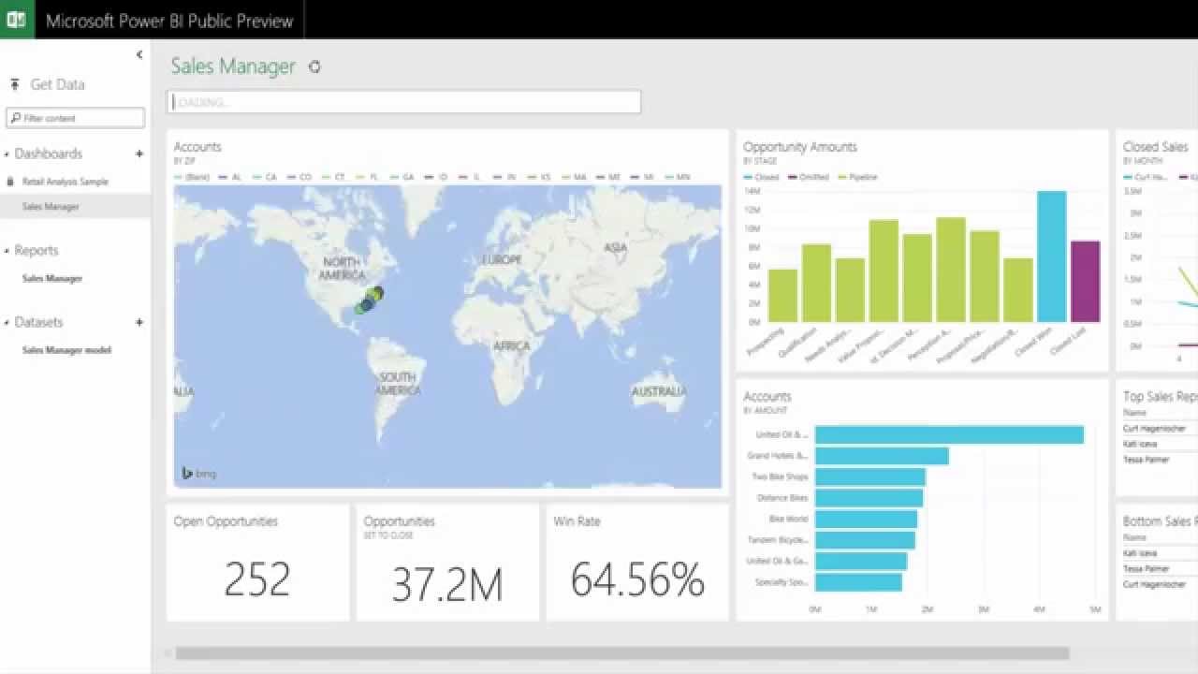Viewport: 1198px width, 674px height.
Task: Select the MN legend entry on the map
Action: point(678,177)
